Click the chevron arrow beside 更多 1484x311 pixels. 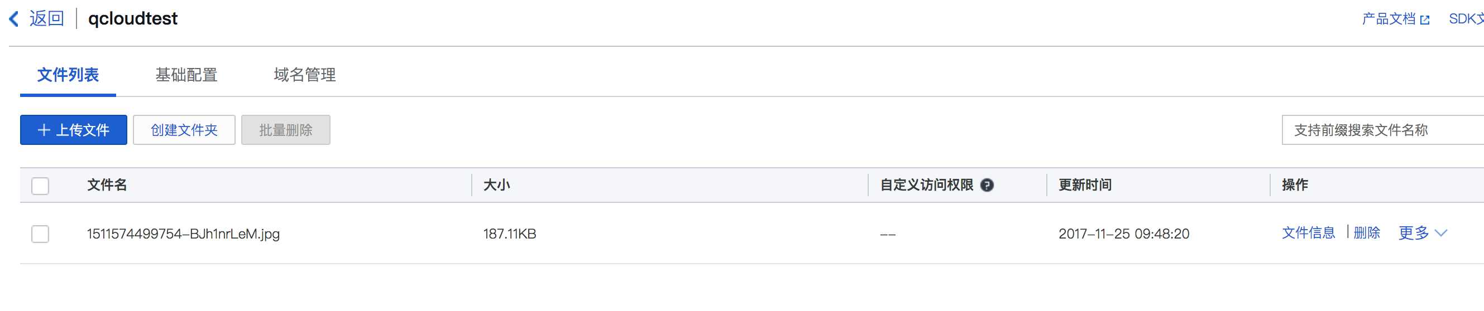pyautogui.click(x=1441, y=233)
